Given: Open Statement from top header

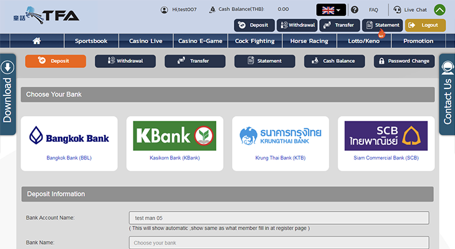Looking at the screenshot, I should [383, 26].
